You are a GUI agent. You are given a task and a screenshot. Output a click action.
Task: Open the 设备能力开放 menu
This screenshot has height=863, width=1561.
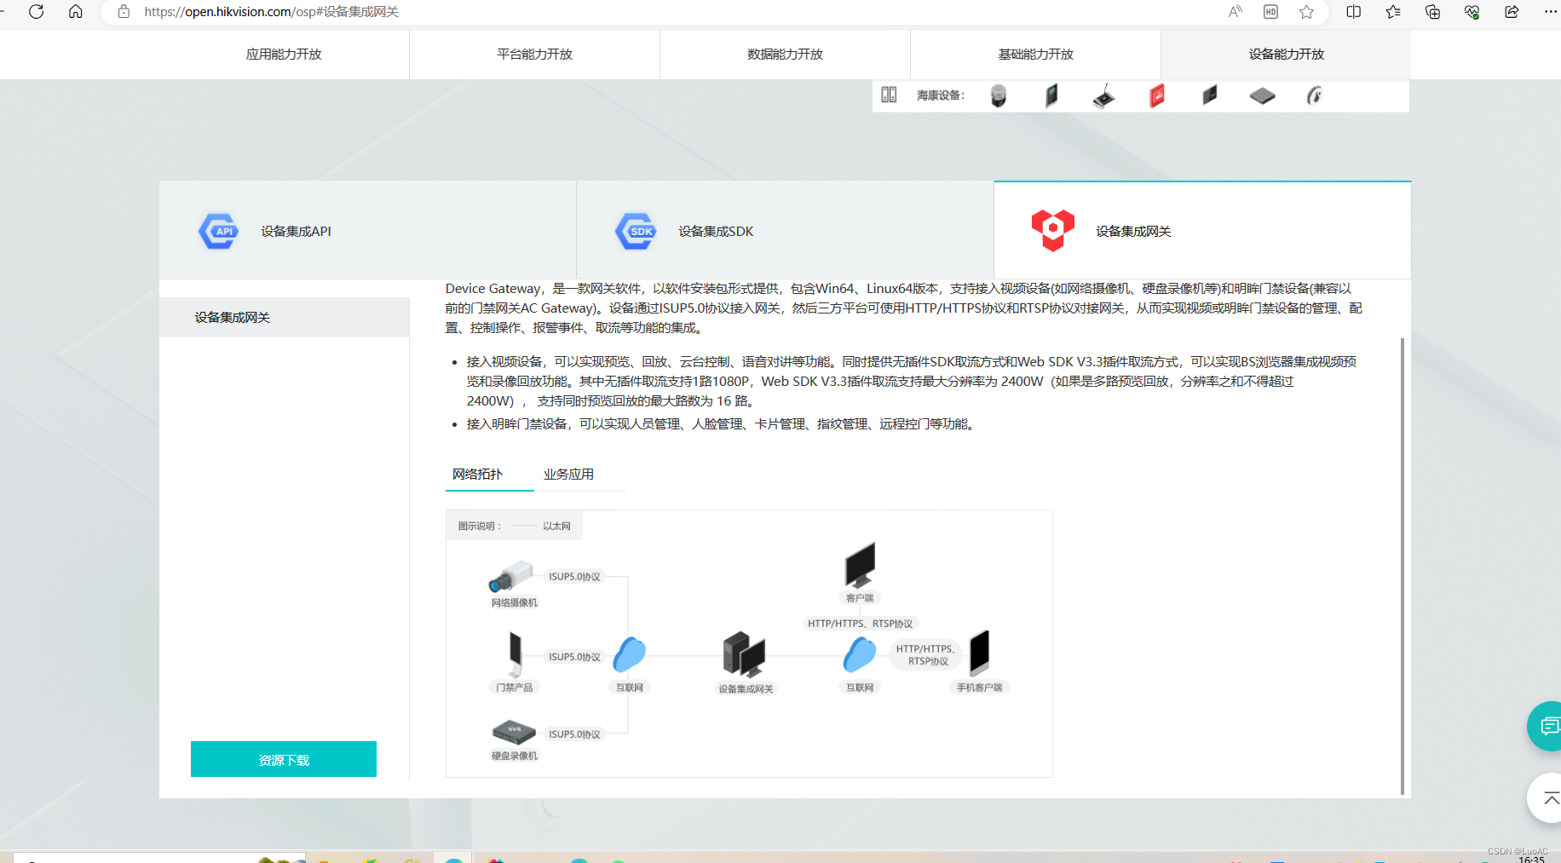point(1286,55)
